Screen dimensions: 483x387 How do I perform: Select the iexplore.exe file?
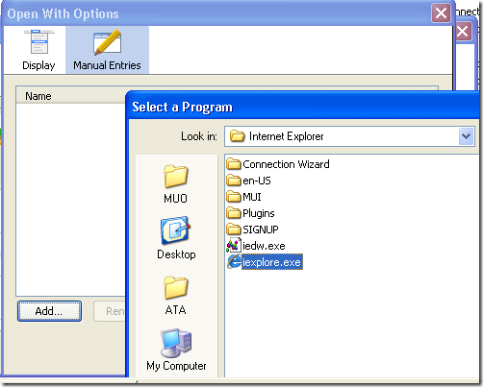265,262
